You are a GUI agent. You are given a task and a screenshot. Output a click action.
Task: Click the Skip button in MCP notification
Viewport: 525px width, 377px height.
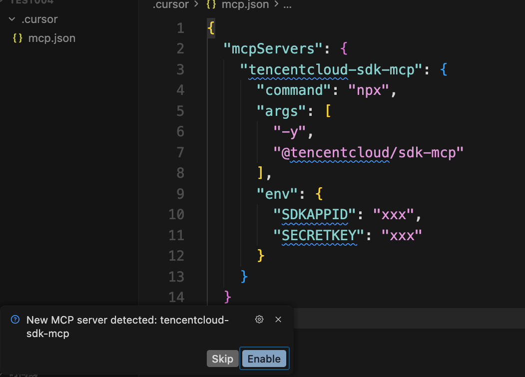click(x=222, y=359)
